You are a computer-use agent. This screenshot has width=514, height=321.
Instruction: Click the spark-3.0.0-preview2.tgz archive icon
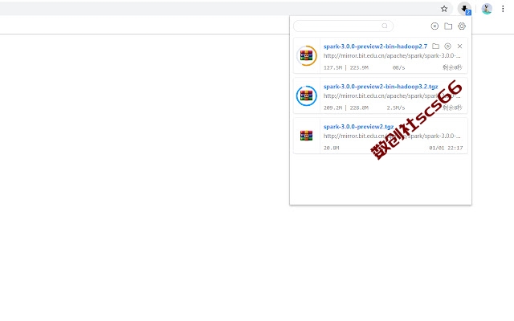[307, 136]
